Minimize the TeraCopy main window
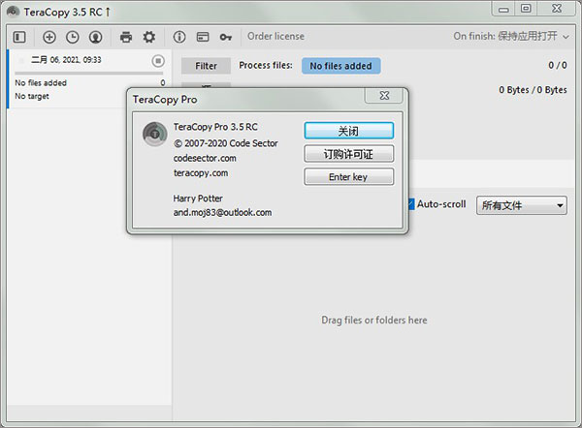The height and width of the screenshot is (428, 582). (x=503, y=9)
